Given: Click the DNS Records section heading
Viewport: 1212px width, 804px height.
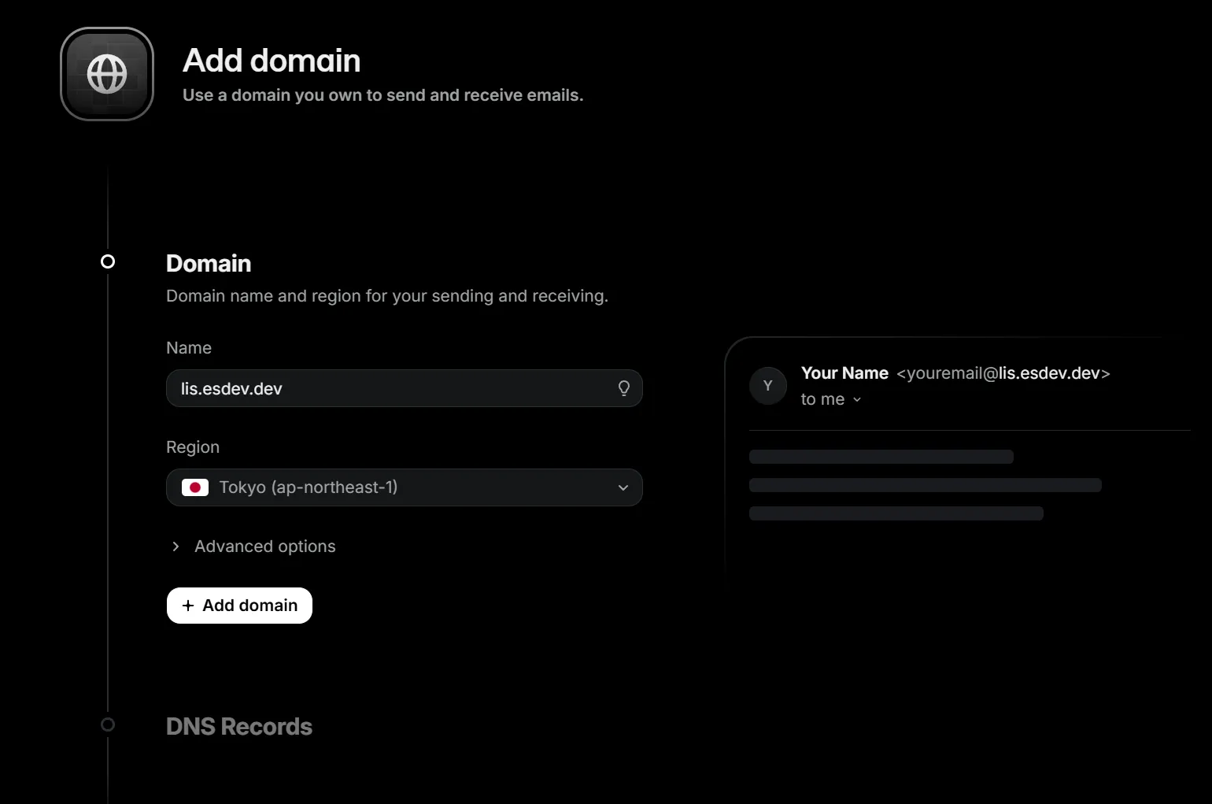Looking at the screenshot, I should (x=239, y=726).
